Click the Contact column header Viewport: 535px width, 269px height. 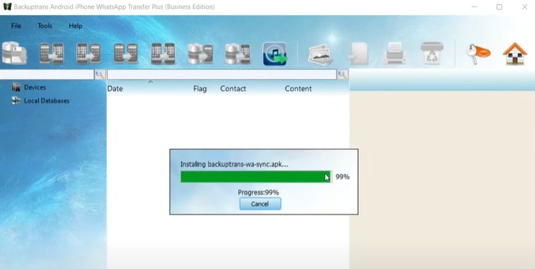[x=233, y=89]
